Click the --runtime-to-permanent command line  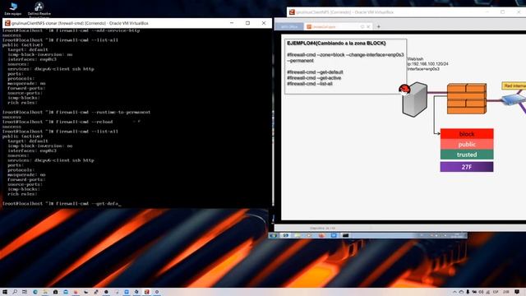(76, 112)
